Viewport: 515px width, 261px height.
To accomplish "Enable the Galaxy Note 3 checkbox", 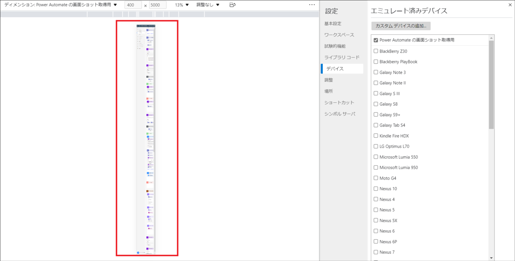I will point(376,72).
